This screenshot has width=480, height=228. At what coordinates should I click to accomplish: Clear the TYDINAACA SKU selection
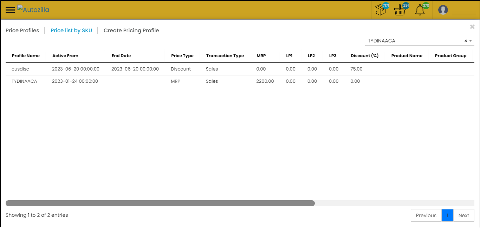[x=466, y=41]
